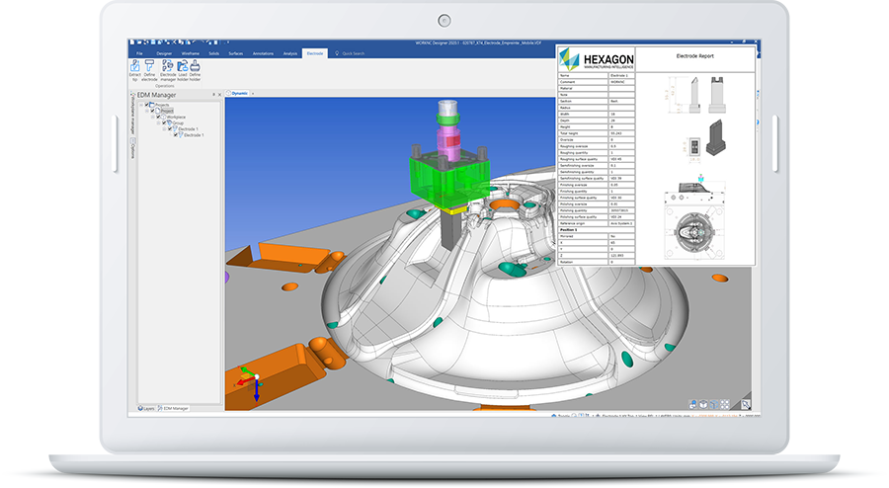Viewport: 889px width, 488px height.
Task: Toggle the Project node checkbox
Action: [x=152, y=111]
